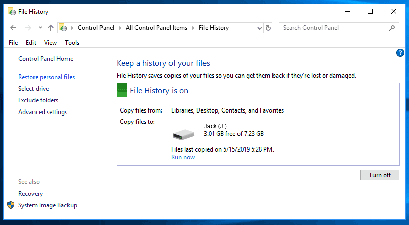The image size is (409, 225).
Task: Click 'Libraries, Desktop, Contacts, and Favorites' text
Action: pos(227,110)
